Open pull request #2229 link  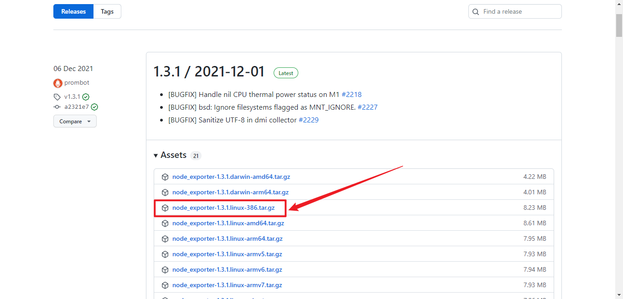point(309,120)
